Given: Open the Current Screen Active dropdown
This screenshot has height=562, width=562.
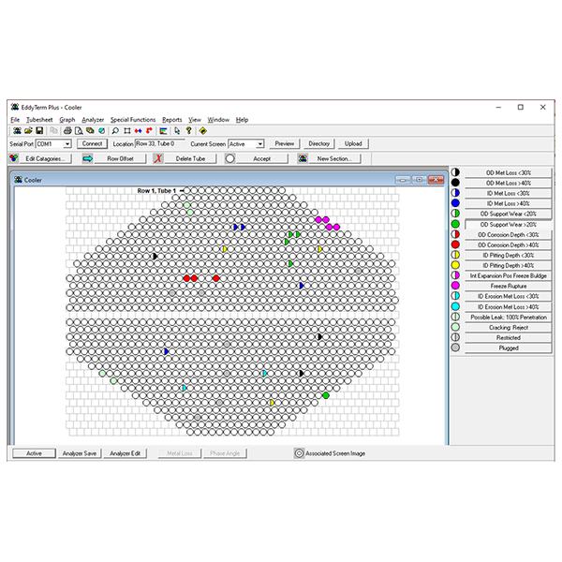Looking at the screenshot, I should click(259, 144).
